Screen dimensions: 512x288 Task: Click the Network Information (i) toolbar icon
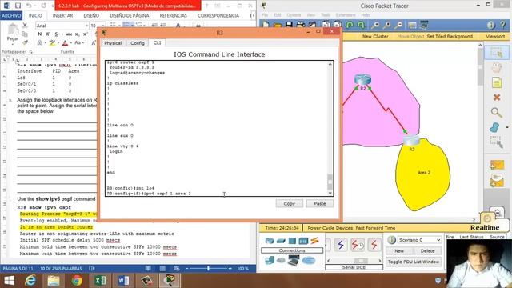pos(490,25)
